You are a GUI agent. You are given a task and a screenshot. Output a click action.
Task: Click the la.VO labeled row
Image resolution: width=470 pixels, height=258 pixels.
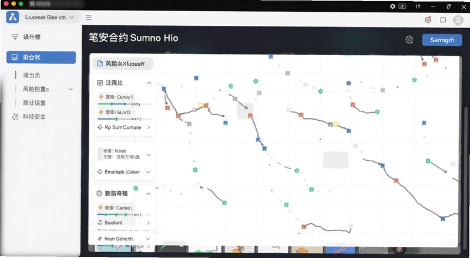[x=116, y=112]
